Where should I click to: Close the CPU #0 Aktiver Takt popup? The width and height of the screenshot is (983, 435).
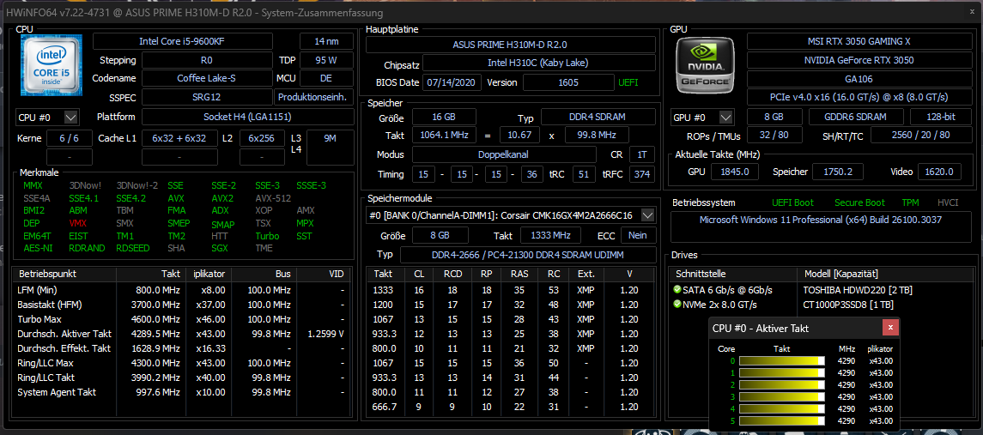pyautogui.click(x=890, y=328)
